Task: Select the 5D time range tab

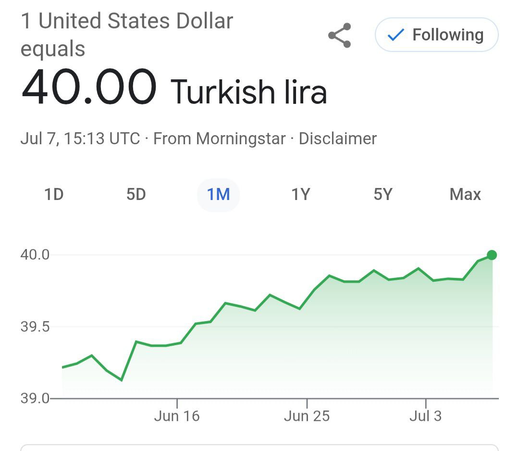Action: tap(136, 194)
